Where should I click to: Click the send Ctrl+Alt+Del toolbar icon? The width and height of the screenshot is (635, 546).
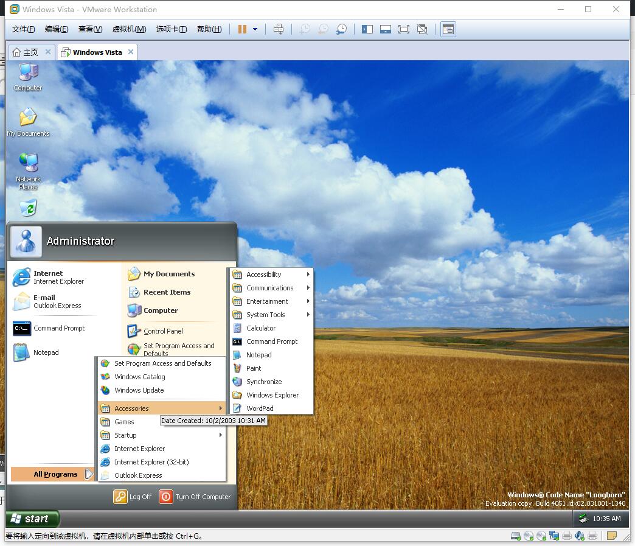(x=279, y=29)
